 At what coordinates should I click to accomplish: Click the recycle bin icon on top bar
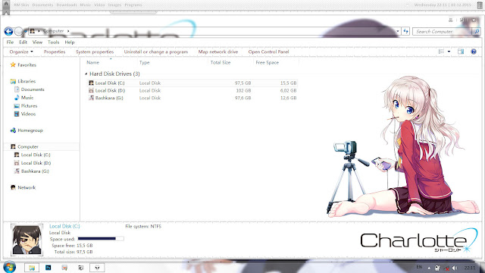[x=480, y=5]
